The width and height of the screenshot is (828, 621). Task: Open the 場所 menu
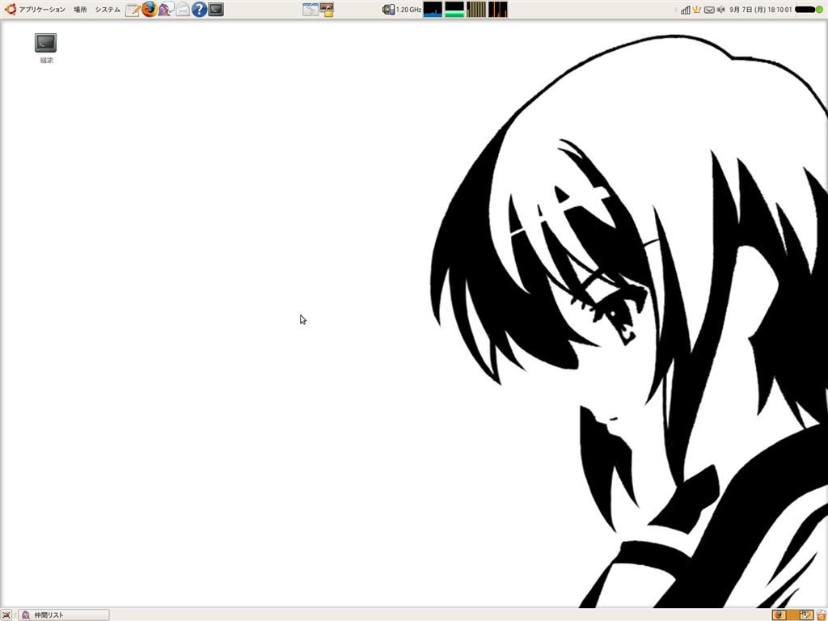click(80, 10)
